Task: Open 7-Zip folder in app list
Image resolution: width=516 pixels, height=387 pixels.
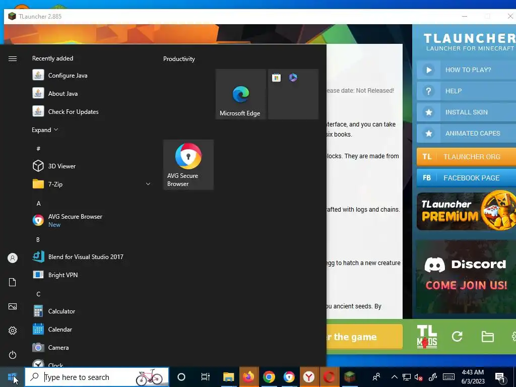Action: pyautogui.click(x=92, y=184)
